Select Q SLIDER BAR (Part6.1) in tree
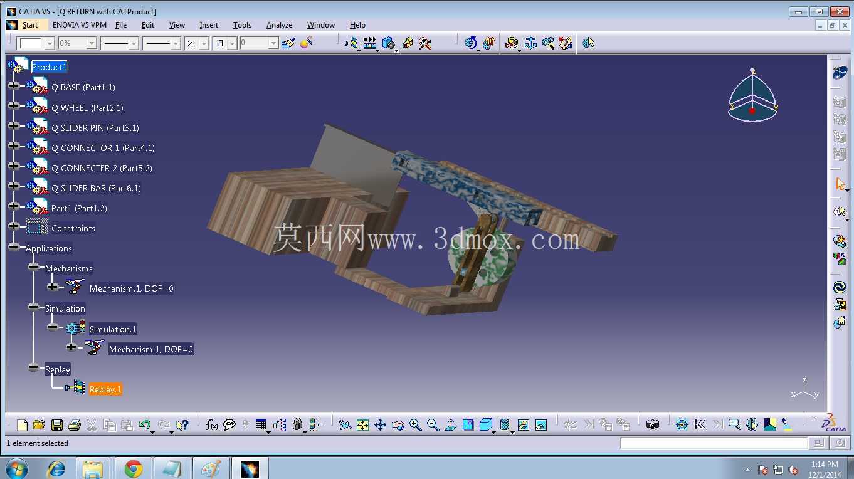The height and width of the screenshot is (479, 854). click(x=96, y=188)
